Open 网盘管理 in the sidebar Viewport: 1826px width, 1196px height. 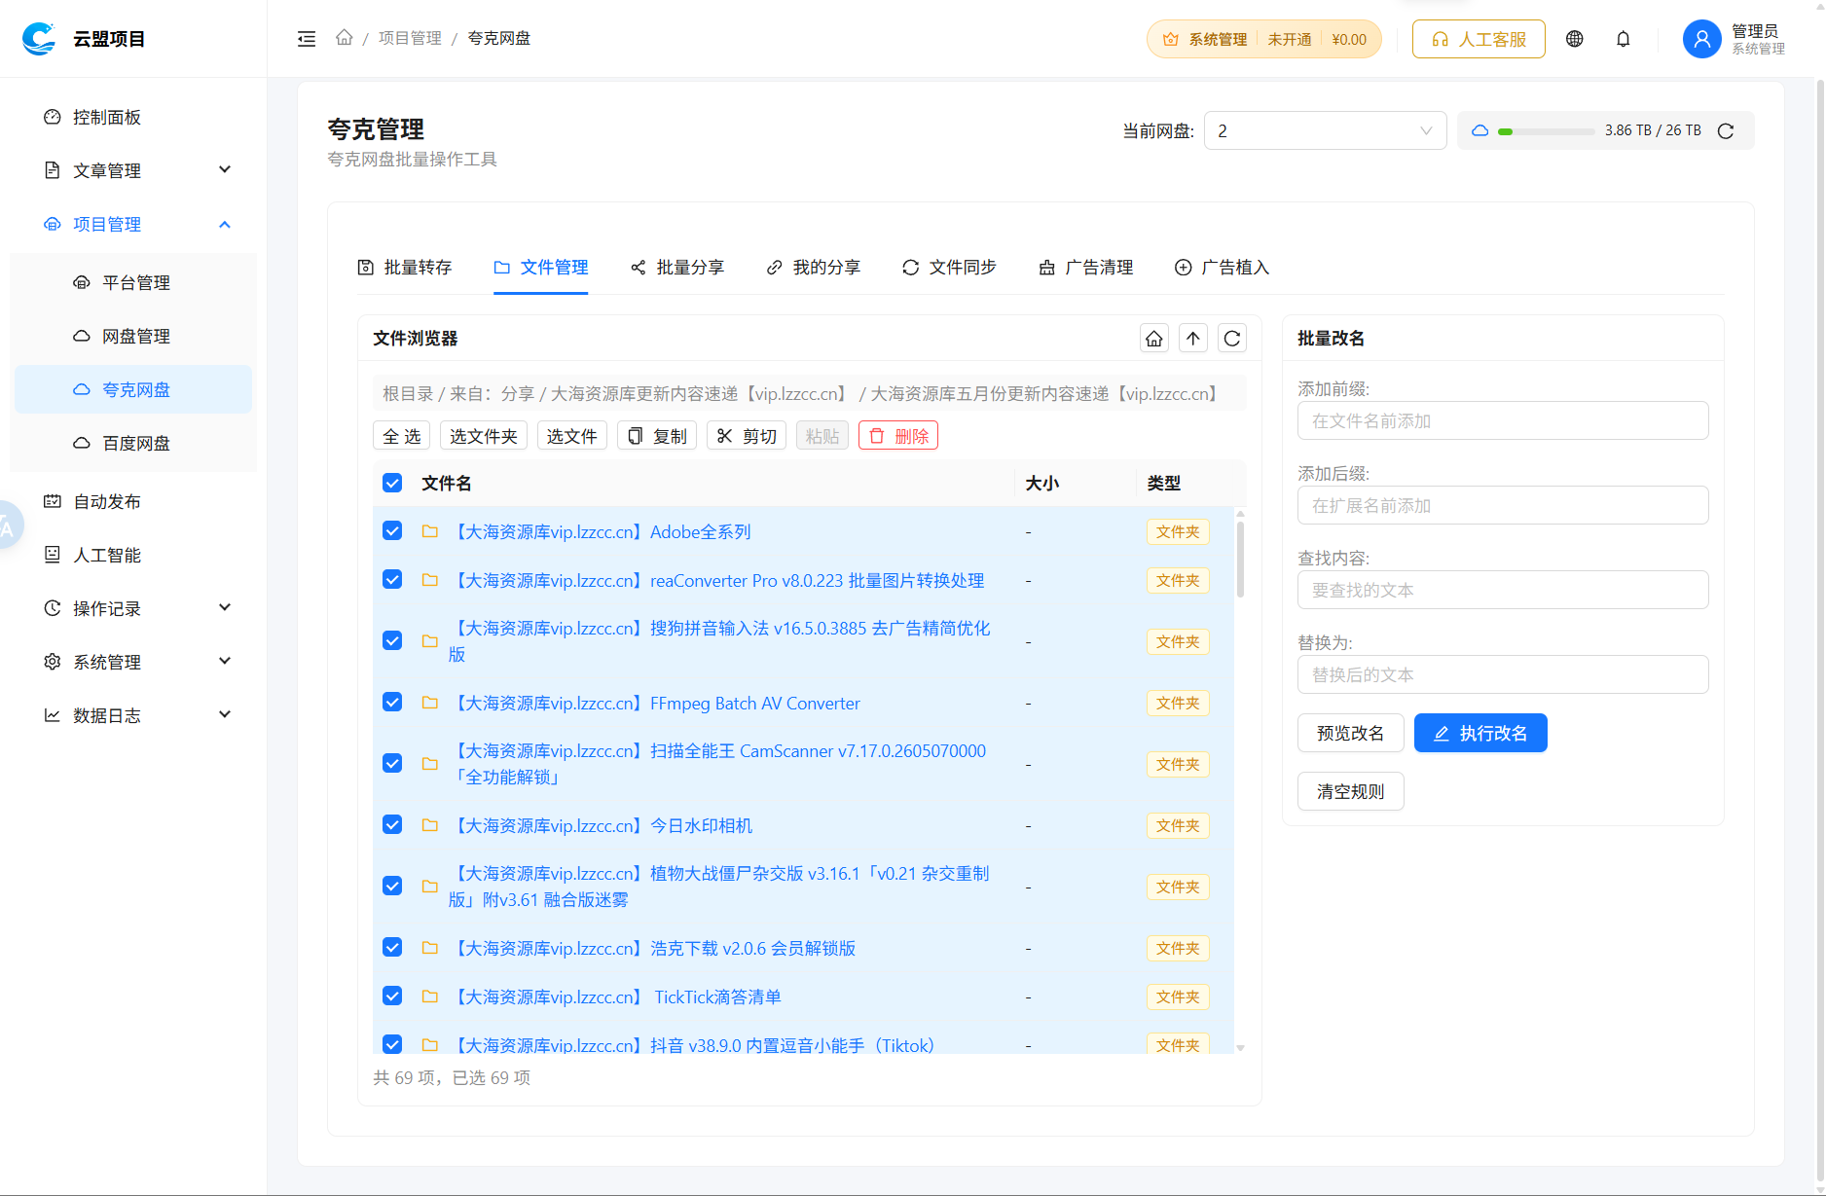pos(133,336)
